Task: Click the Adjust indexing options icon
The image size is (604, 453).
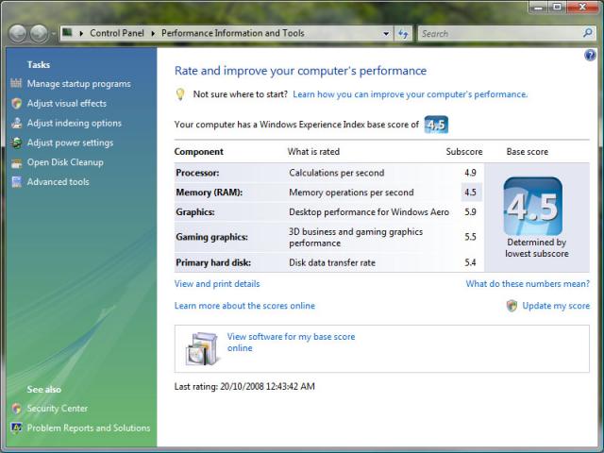Action: click(x=16, y=123)
